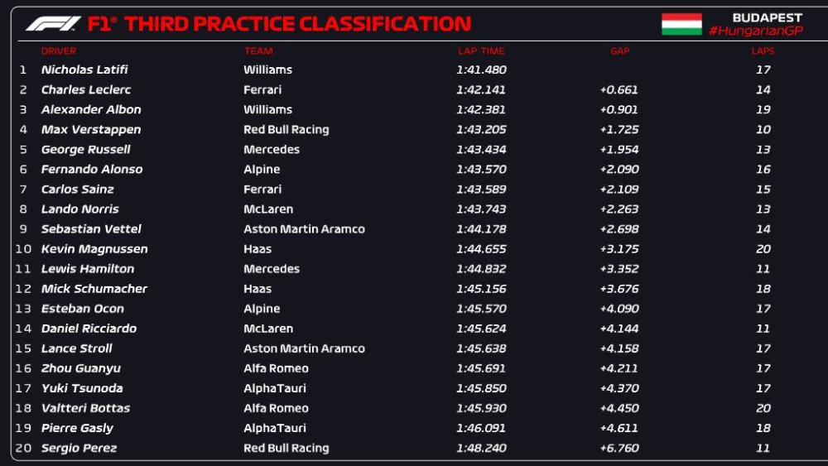This screenshot has height=466, width=828.
Task: Open Max Verstappen's row entry
Action: 91,130
